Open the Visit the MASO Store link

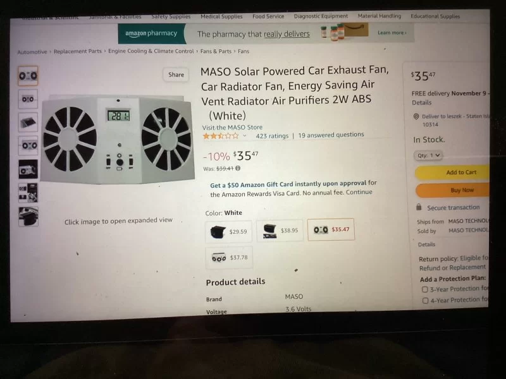232,128
